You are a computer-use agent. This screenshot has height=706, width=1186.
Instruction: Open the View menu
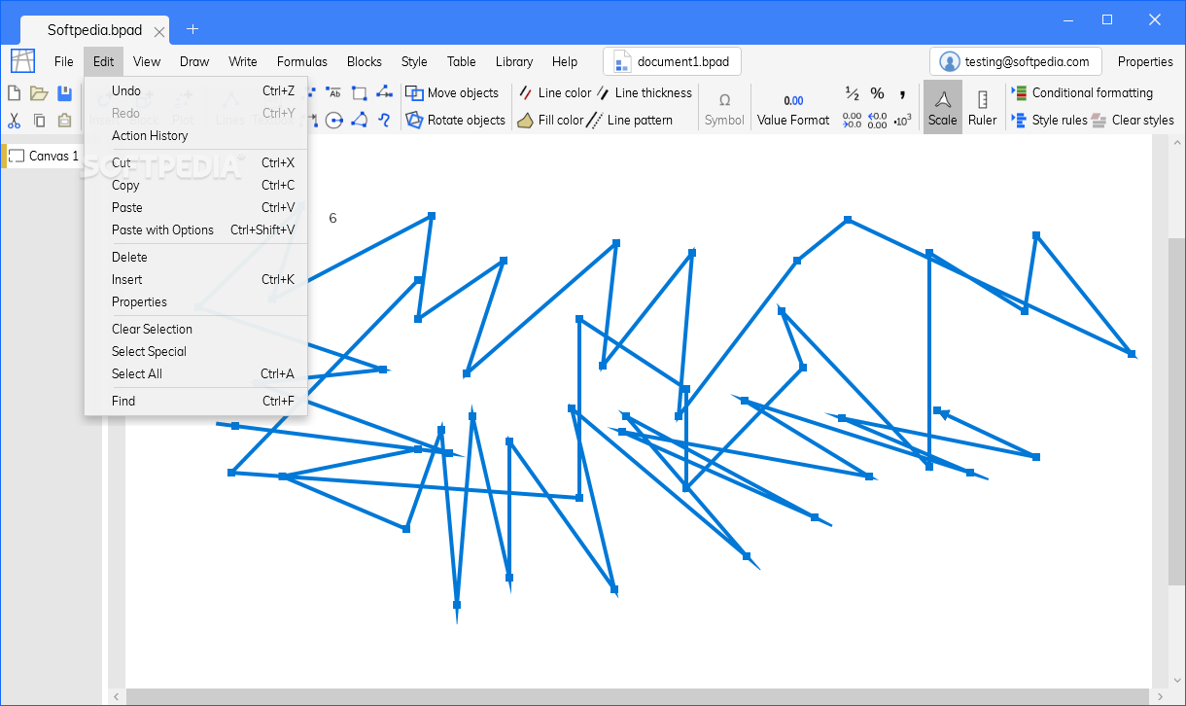(147, 61)
